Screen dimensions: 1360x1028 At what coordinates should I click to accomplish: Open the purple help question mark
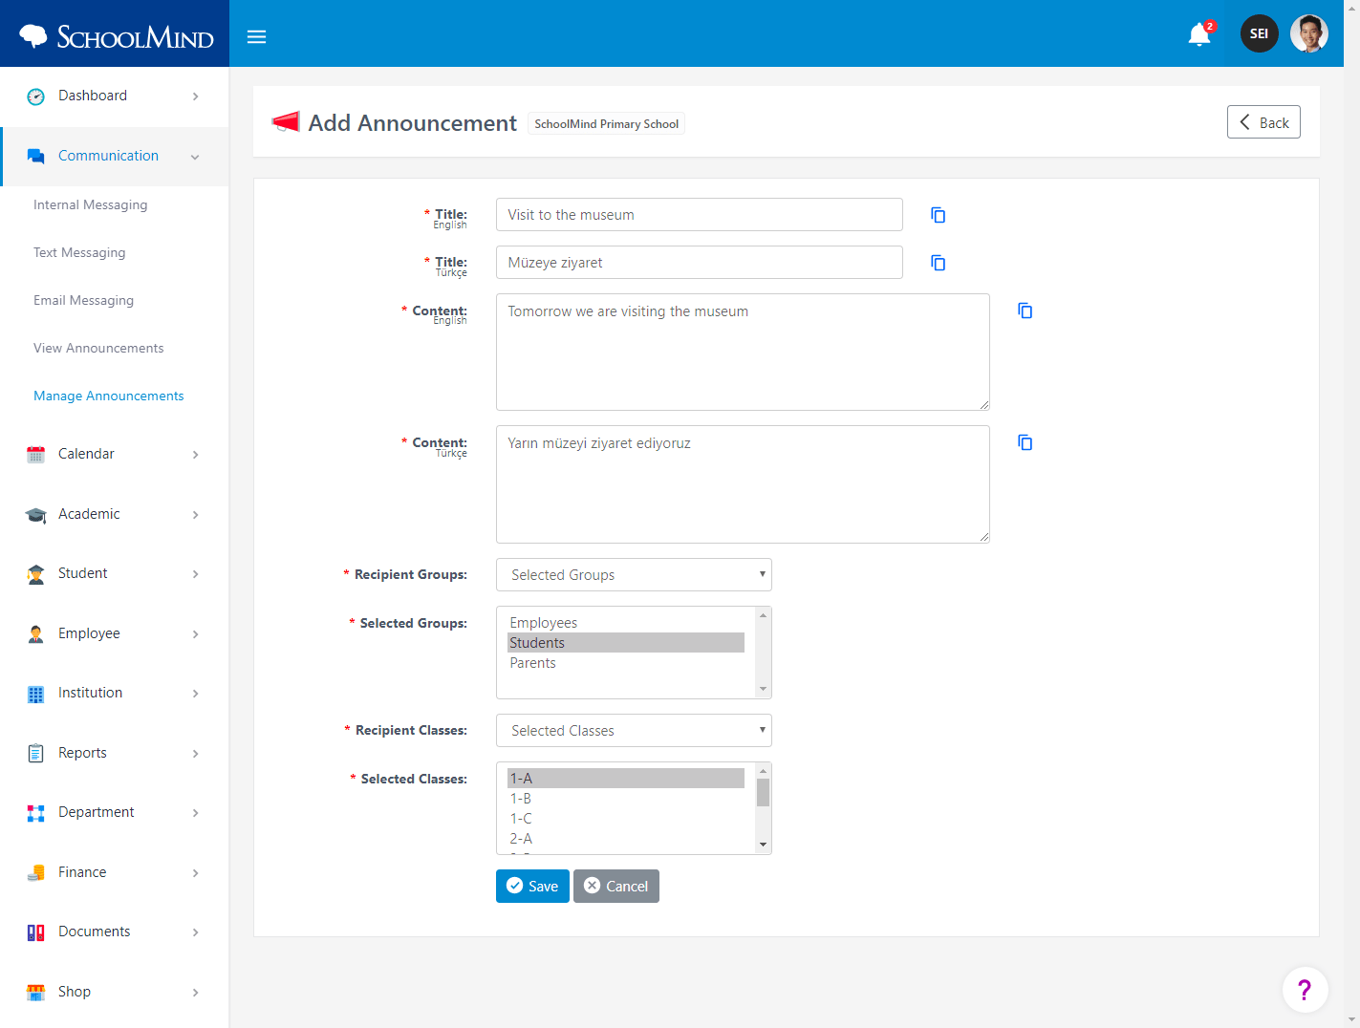pos(1305,990)
